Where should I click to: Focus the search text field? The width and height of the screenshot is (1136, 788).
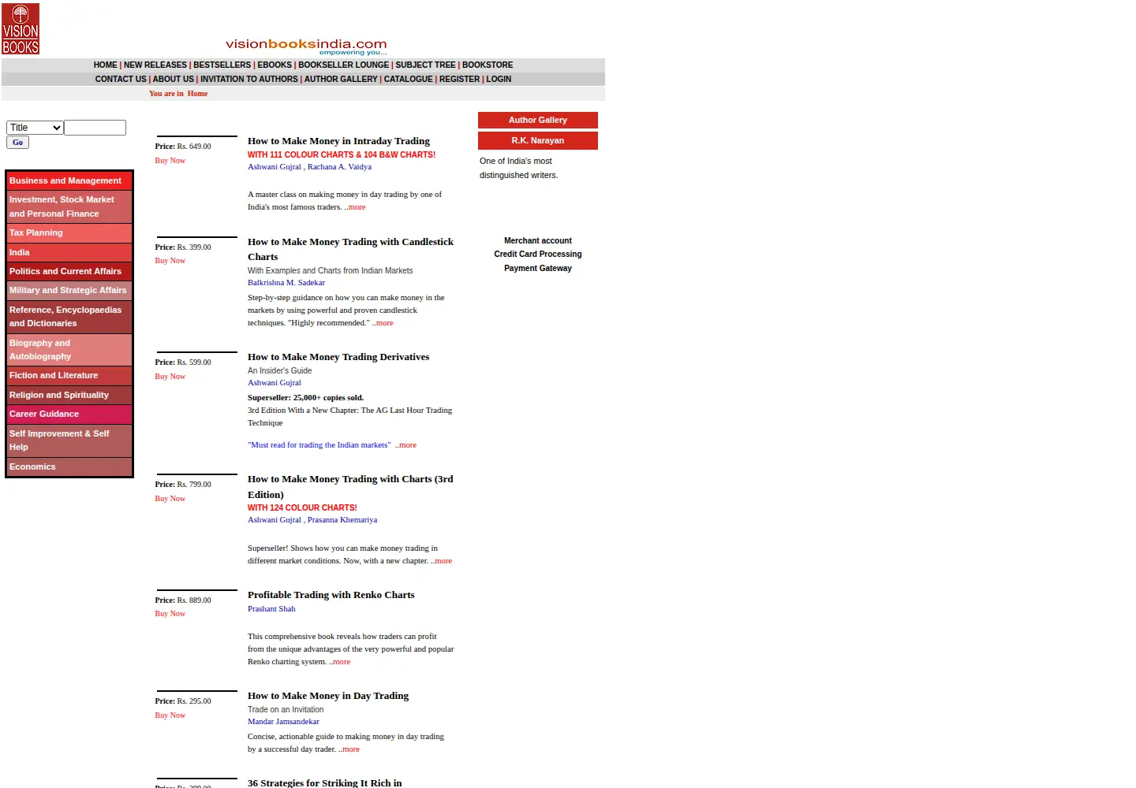(95, 128)
